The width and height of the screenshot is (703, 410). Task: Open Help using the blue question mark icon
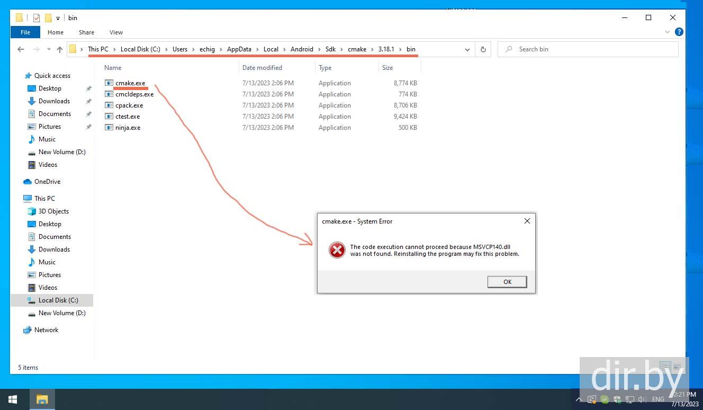(x=679, y=32)
